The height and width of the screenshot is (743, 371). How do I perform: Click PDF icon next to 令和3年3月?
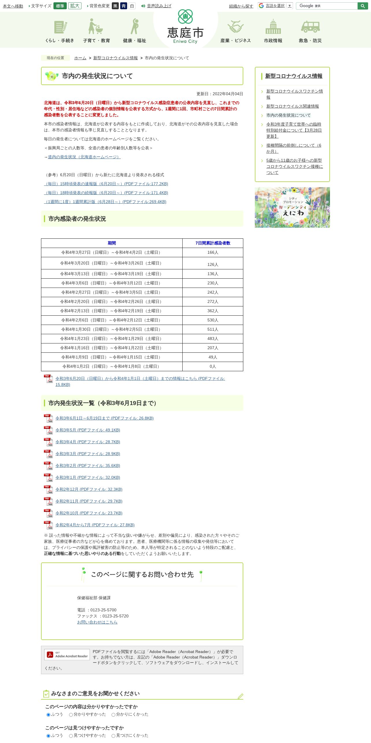(x=48, y=454)
